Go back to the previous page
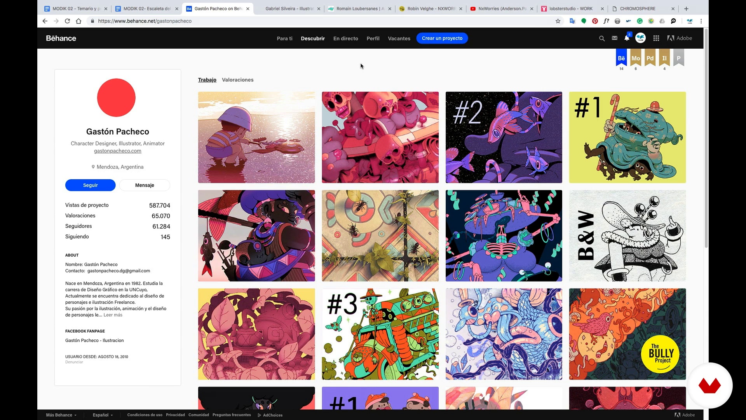The image size is (746, 420). [x=45, y=21]
